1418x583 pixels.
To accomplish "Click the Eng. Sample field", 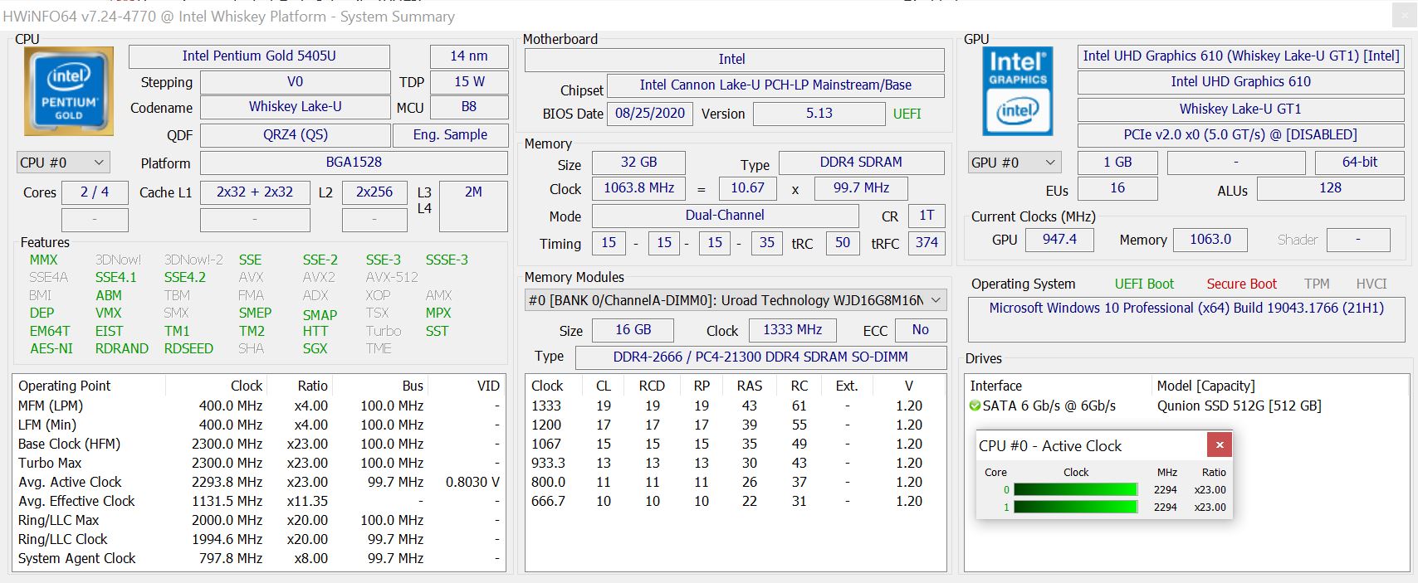I will (450, 134).
